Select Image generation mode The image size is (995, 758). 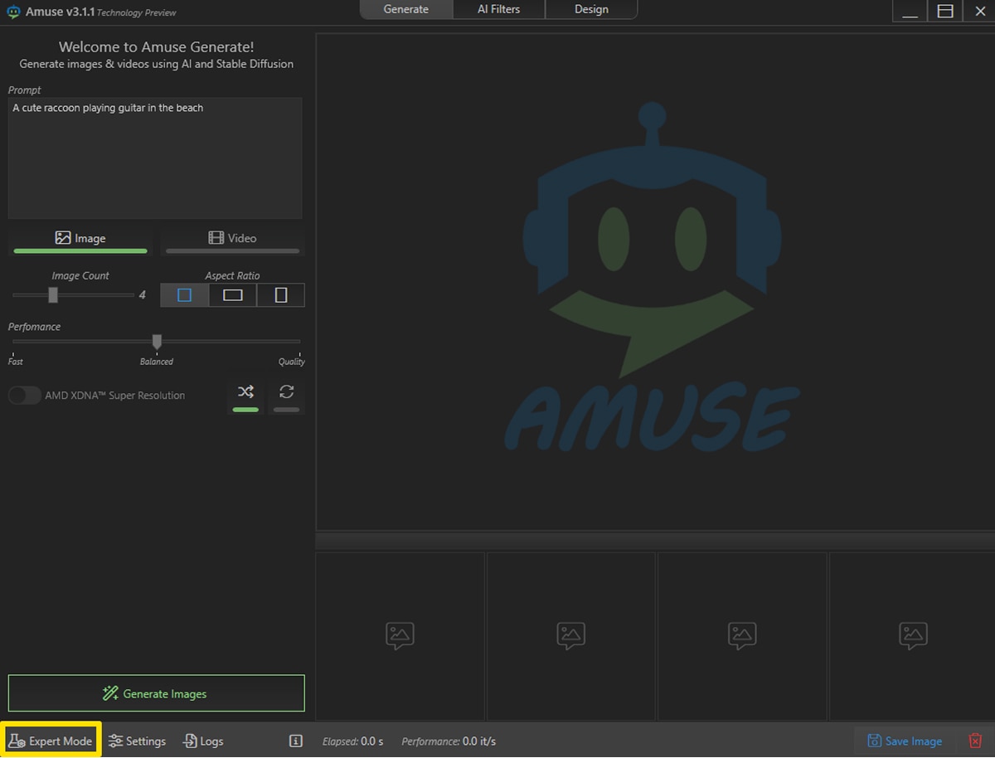tap(80, 239)
